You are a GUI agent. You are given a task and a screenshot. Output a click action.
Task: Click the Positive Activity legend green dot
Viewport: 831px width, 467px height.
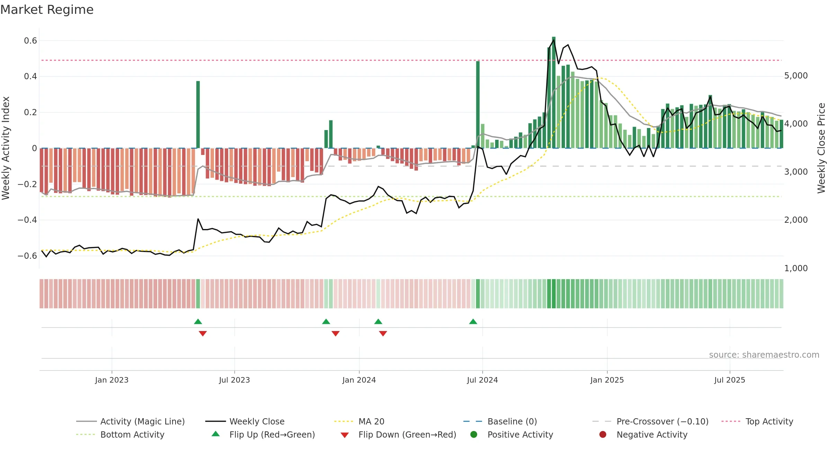tap(474, 434)
